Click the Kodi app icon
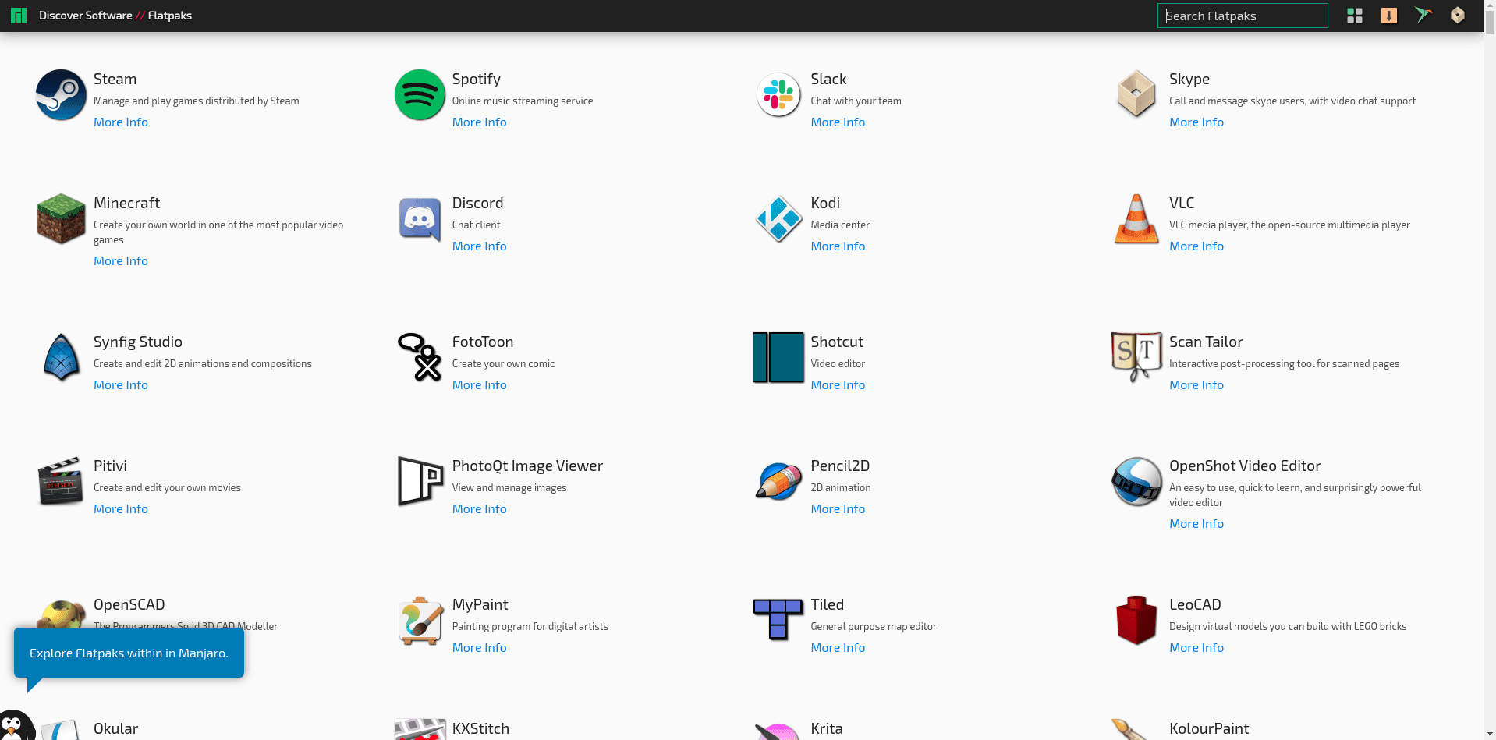 [778, 218]
